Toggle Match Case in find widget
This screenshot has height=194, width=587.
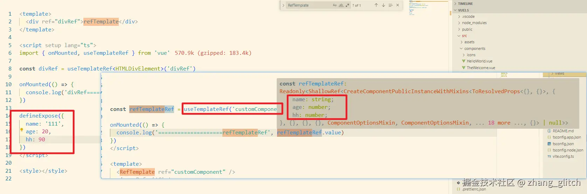[x=334, y=5]
